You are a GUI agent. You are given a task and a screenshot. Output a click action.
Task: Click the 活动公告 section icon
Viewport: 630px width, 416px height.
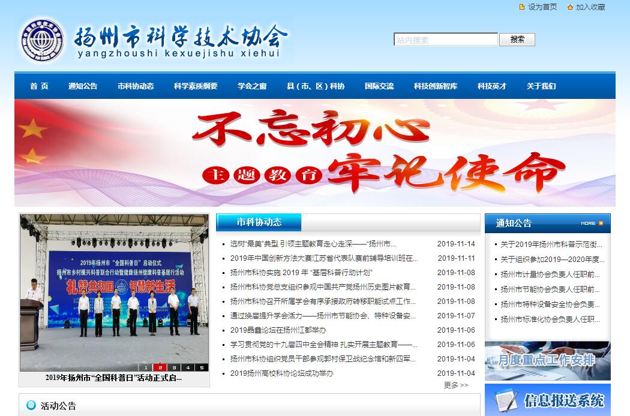coord(31,406)
